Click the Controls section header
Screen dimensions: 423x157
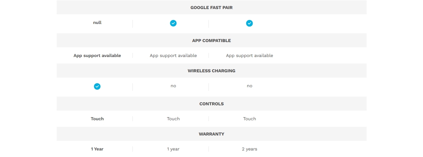coord(211,104)
